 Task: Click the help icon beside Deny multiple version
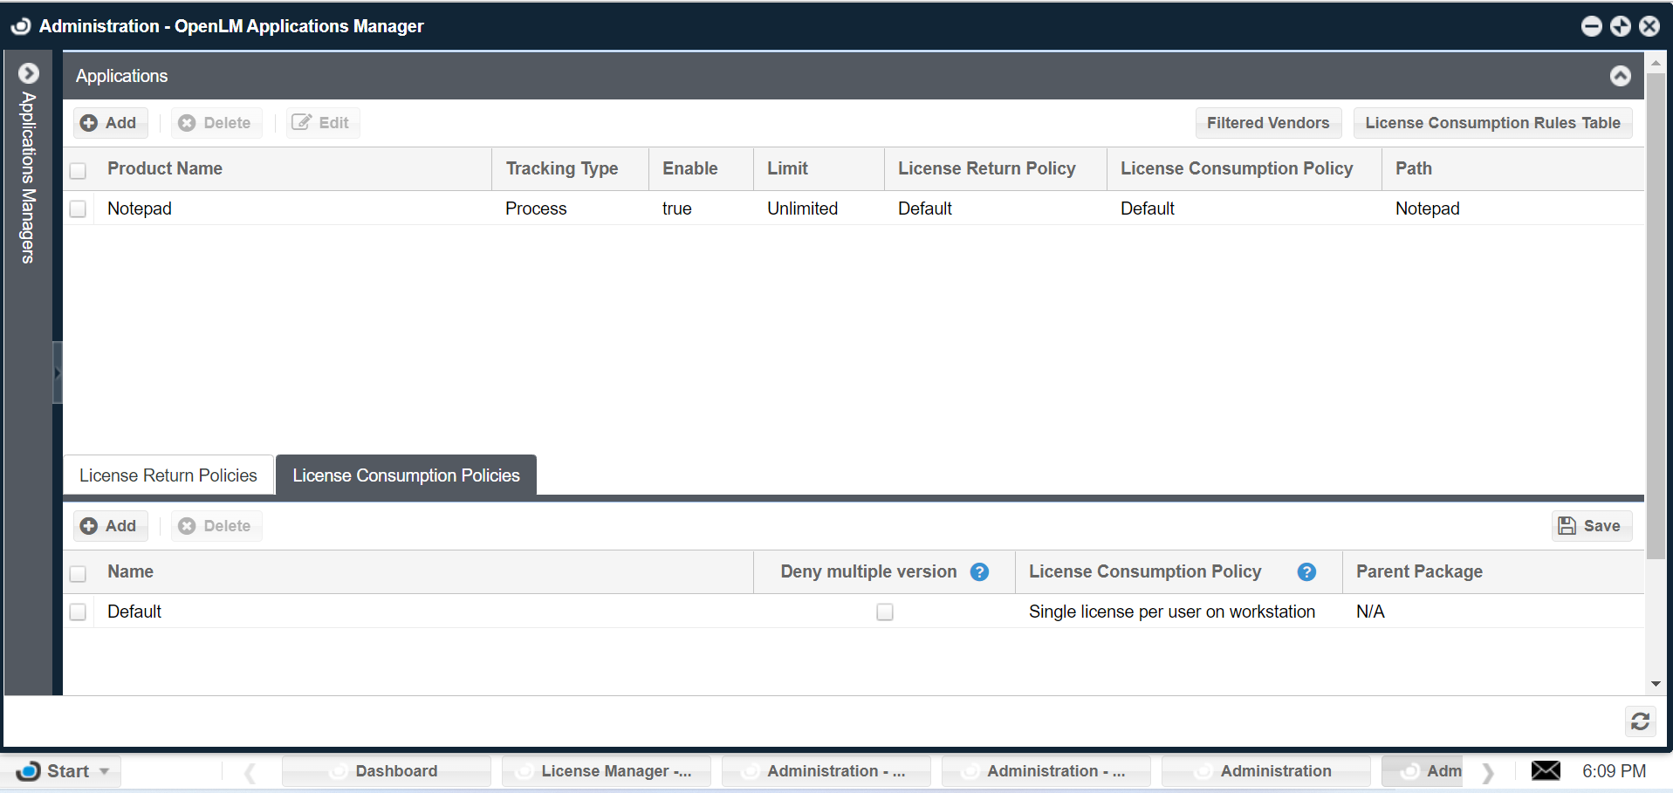tap(979, 572)
